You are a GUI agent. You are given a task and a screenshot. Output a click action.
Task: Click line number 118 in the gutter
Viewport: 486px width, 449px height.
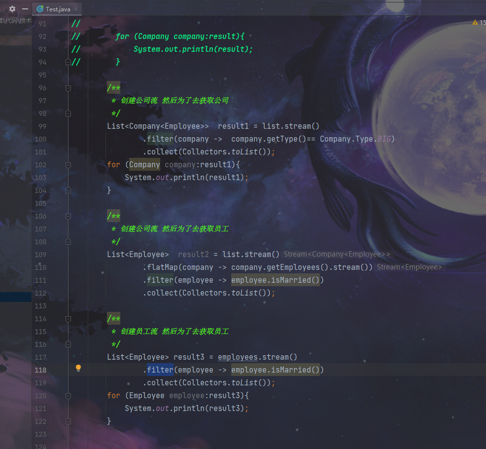coord(40,370)
